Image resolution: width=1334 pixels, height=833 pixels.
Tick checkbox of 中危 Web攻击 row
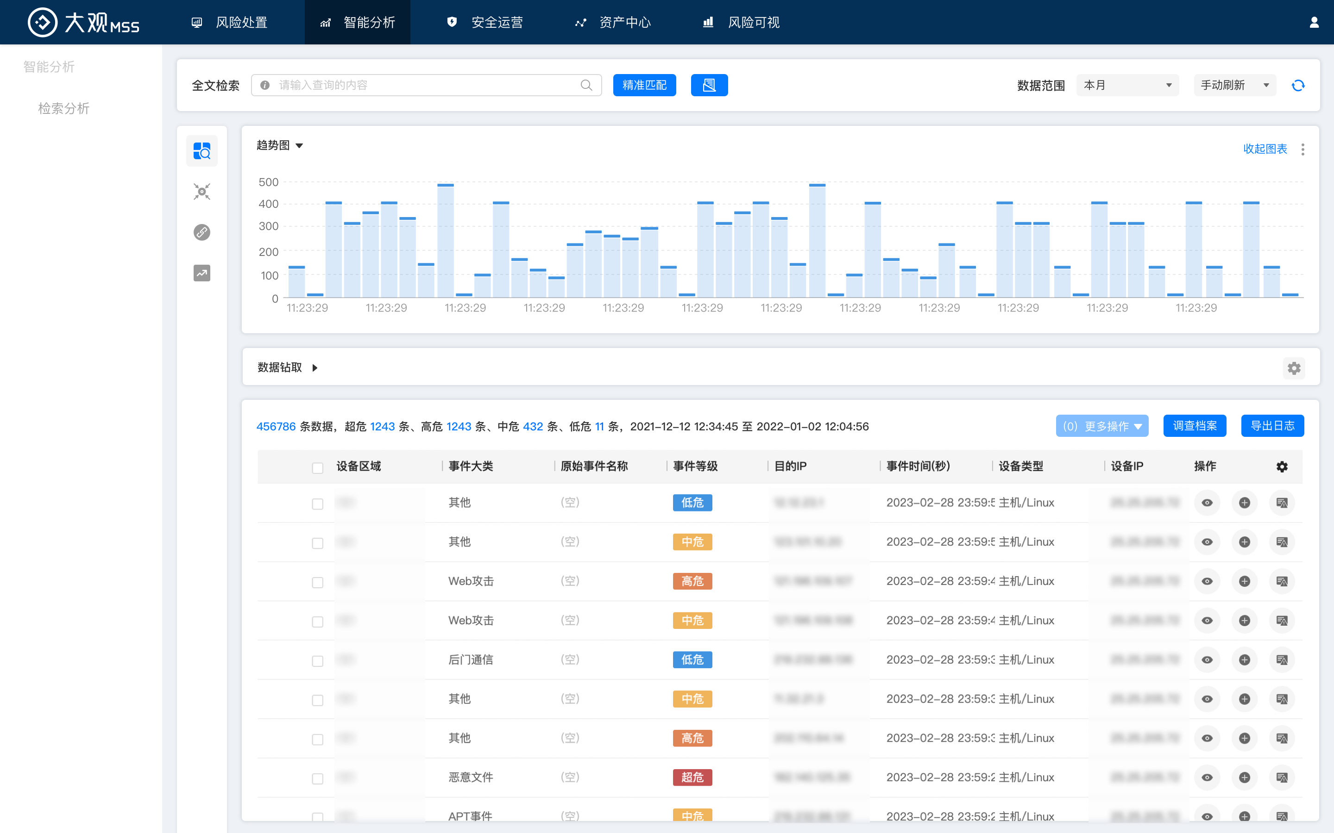tap(317, 622)
